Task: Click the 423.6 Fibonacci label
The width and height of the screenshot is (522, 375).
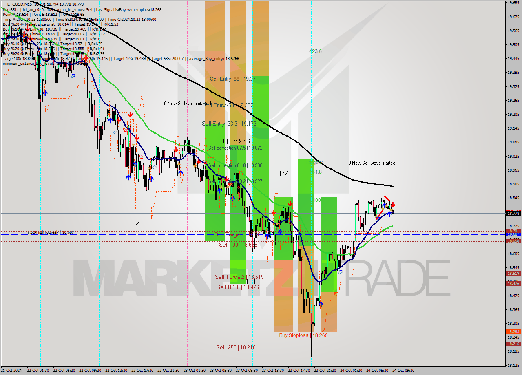Action: click(x=315, y=51)
